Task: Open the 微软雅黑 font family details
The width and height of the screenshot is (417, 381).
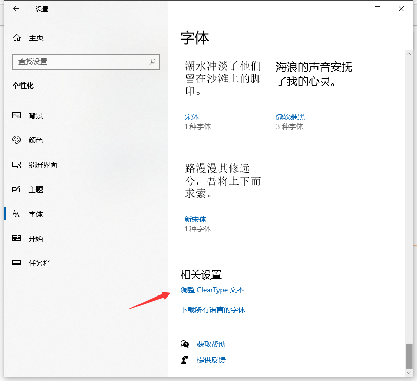Action: [291, 117]
